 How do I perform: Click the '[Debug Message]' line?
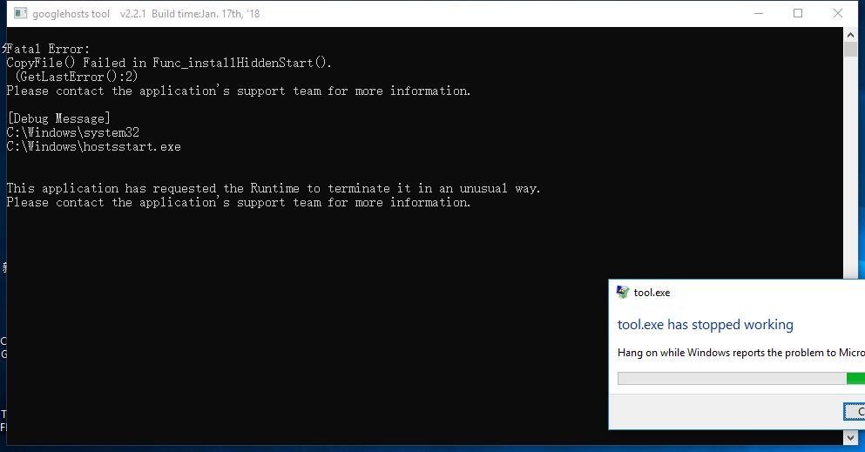point(58,118)
